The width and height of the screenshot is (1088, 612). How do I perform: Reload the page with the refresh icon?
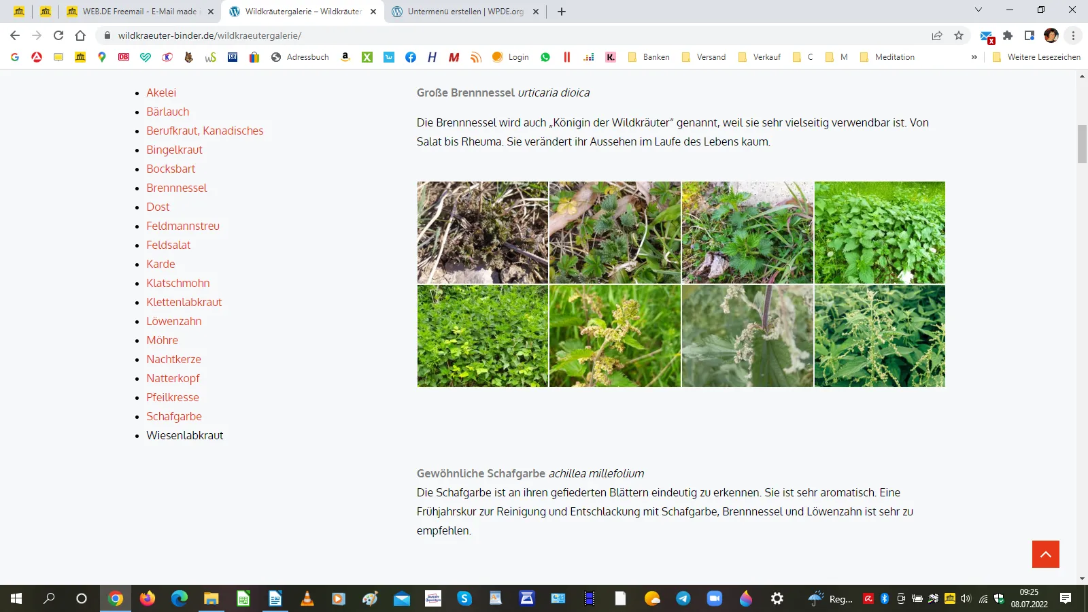click(x=58, y=35)
